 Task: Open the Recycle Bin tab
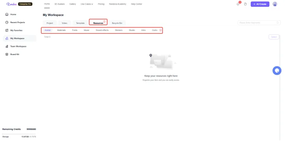point(117,23)
